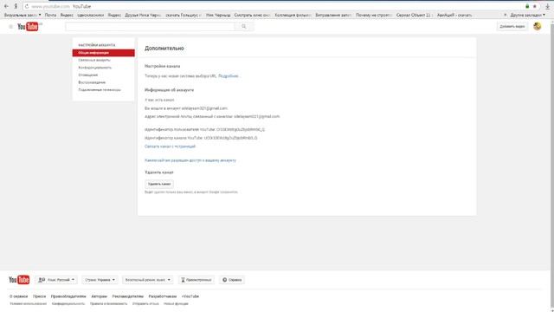The image size is (554, 312).
Task: Click footer link 'О сервисе'
Action: point(18,296)
